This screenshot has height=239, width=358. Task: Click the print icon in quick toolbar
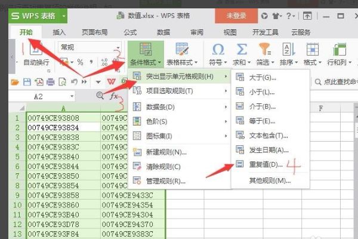[51, 82]
